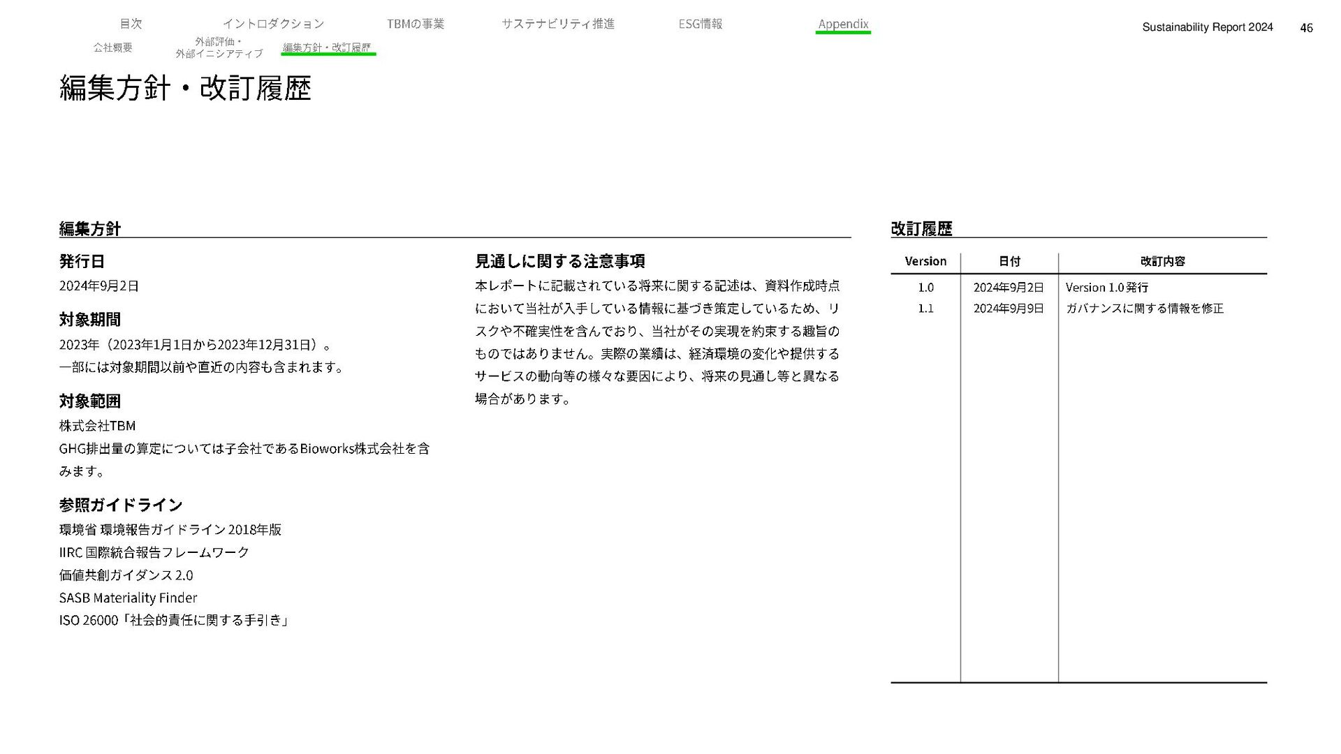Click the 発行日 heading
This screenshot has height=754, width=1341.
[x=82, y=261]
